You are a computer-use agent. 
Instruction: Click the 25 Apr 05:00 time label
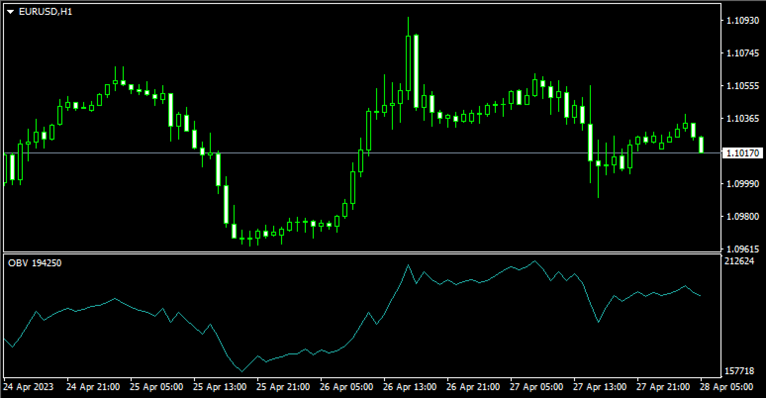click(x=157, y=387)
